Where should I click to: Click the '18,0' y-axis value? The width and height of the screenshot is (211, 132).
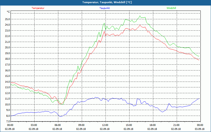coord(8,59)
